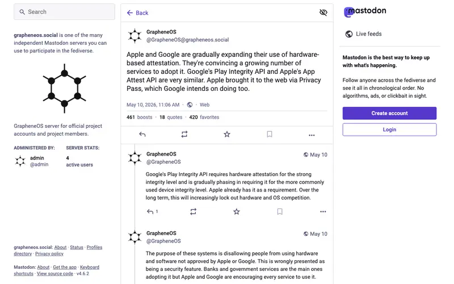Open more options menu on main post
The image size is (454, 284).
pyautogui.click(x=312, y=135)
